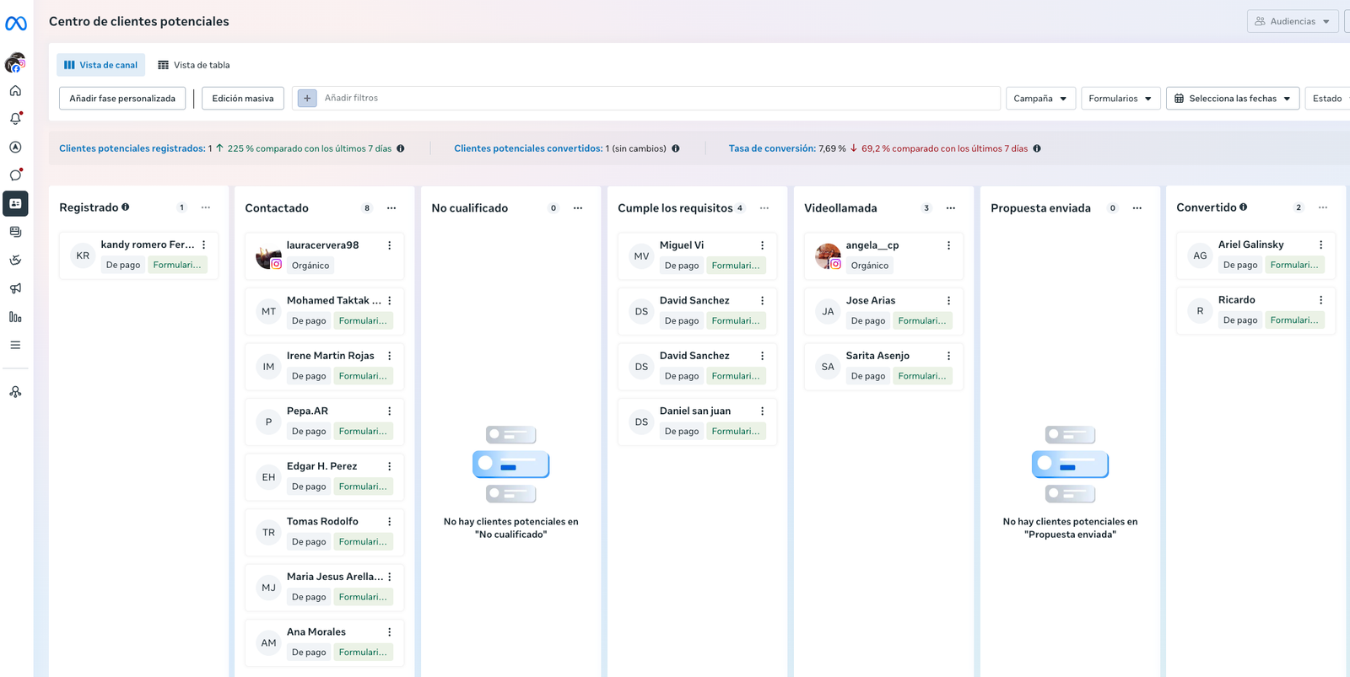Click Orgánico tag on lauracervera98 card

(x=310, y=266)
